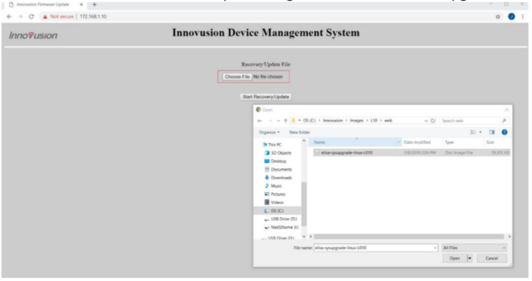Click Images in the path breadcrumb
The image size is (532, 281).
point(356,121)
